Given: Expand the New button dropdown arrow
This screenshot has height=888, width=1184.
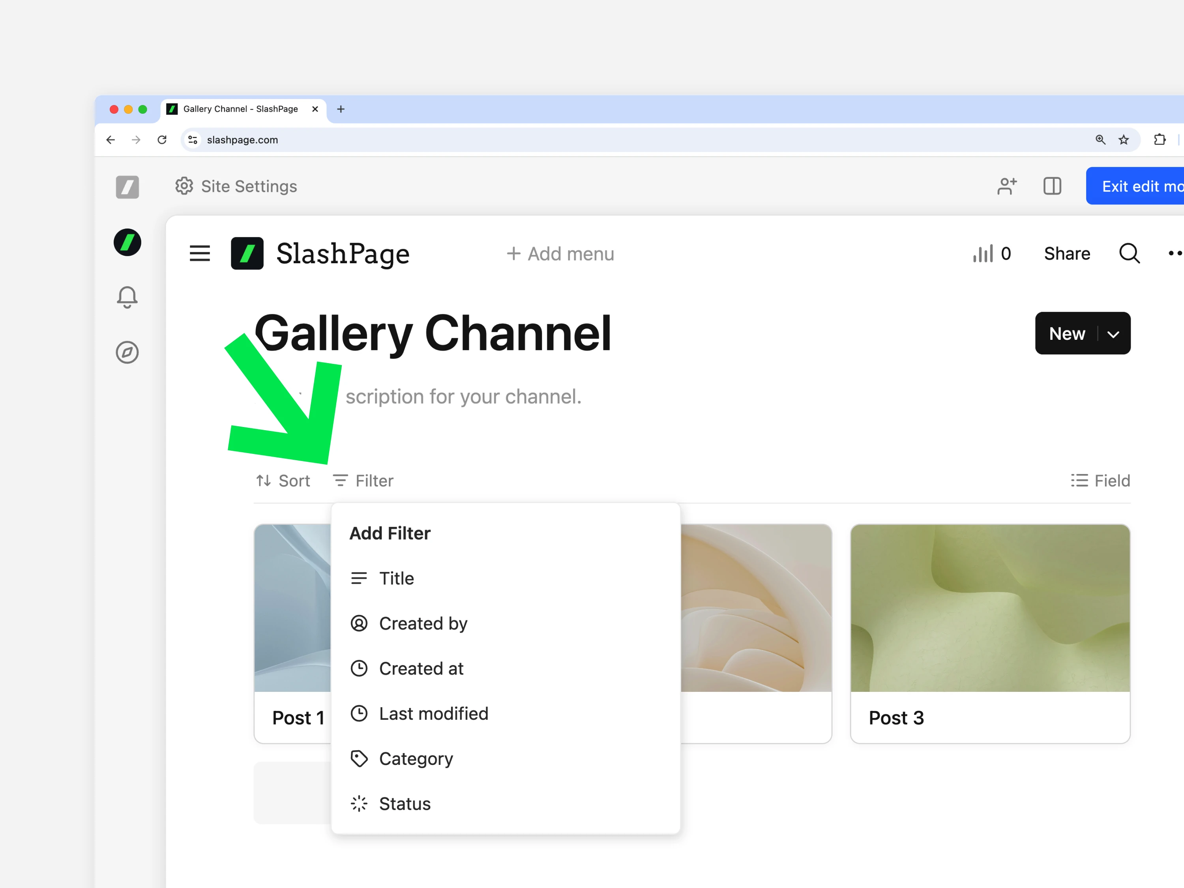Looking at the screenshot, I should (1113, 334).
